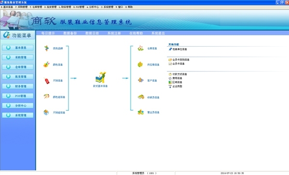Screen dimensions: 289x175
Task: Open 企业类型 link
Action: pyautogui.click(x=177, y=87)
